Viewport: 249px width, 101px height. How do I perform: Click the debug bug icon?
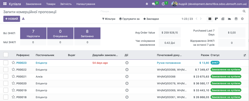pyautogui.click(x=147, y=4)
